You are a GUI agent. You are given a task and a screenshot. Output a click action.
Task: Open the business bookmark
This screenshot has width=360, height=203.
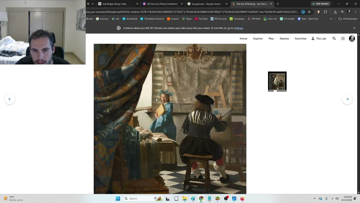[x=102, y=19]
